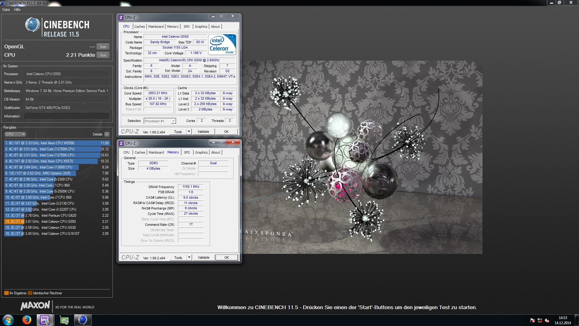Click Tools button in lower CPU-Z
The width and height of the screenshot is (579, 326).
click(178, 257)
